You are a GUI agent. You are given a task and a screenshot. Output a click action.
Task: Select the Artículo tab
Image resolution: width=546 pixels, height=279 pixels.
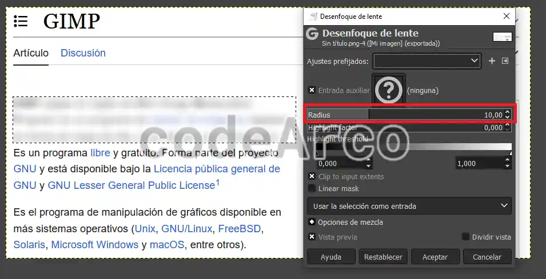click(x=31, y=53)
